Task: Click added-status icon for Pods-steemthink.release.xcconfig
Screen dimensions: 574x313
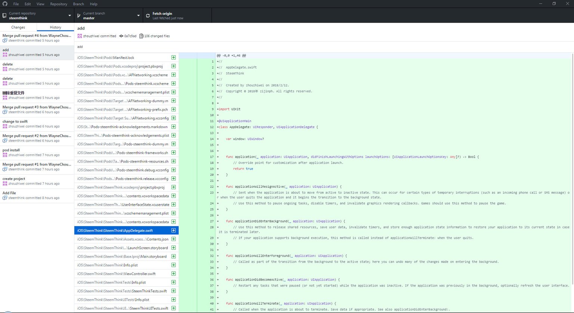Action: pyautogui.click(x=173, y=178)
